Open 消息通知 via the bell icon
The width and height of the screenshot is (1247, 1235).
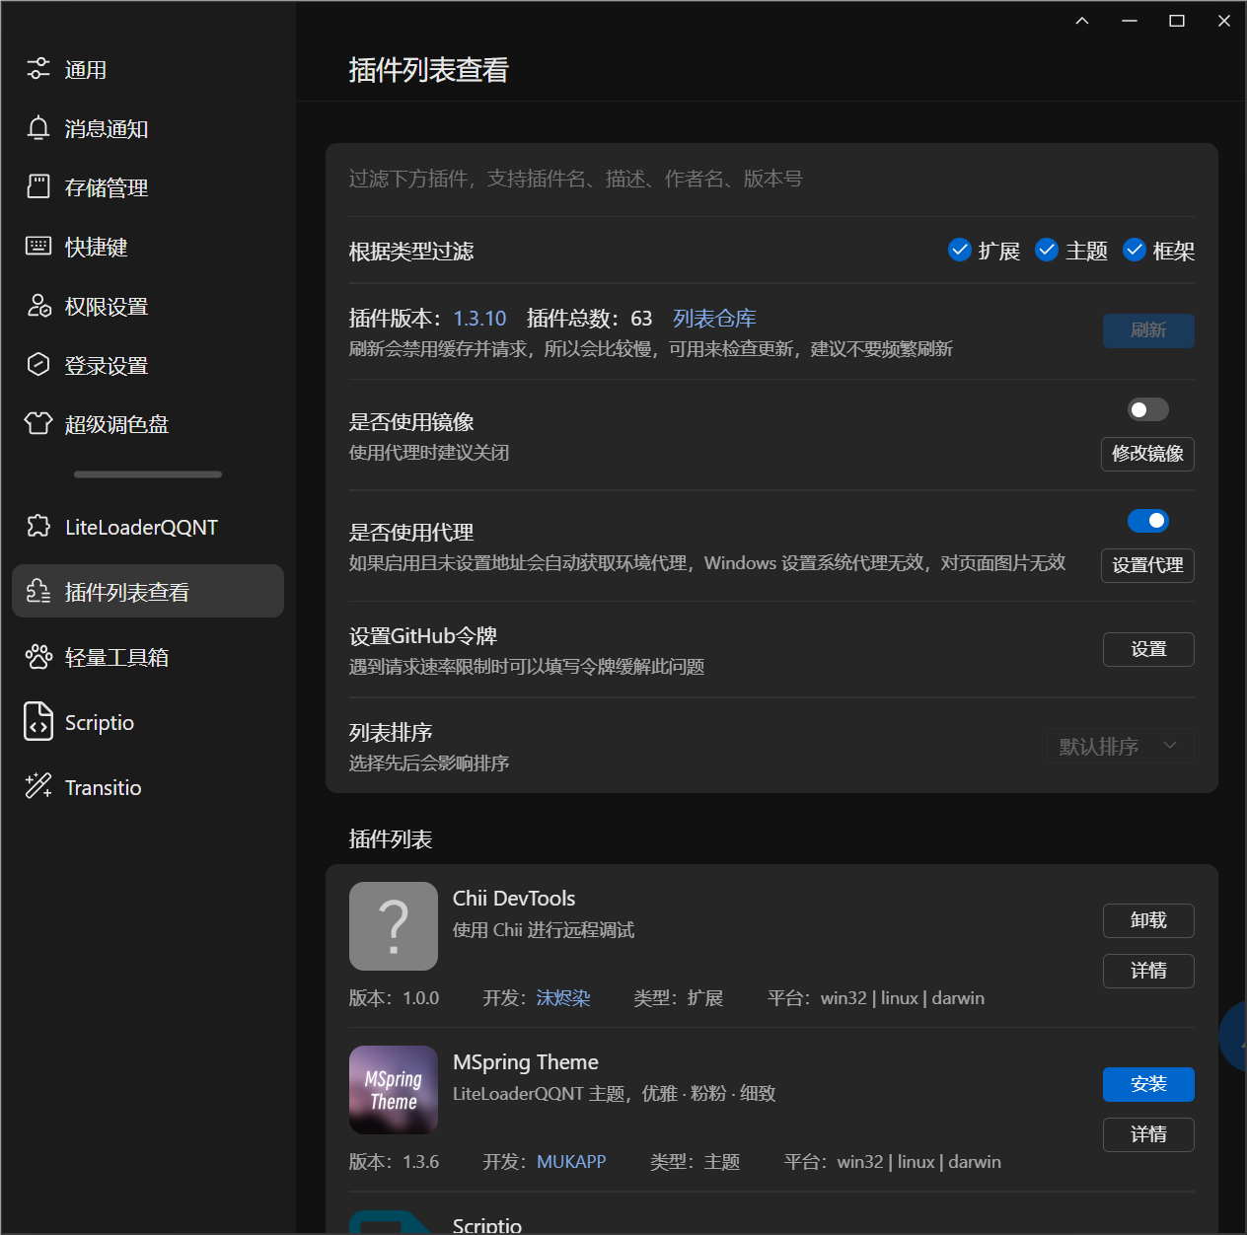(38, 128)
